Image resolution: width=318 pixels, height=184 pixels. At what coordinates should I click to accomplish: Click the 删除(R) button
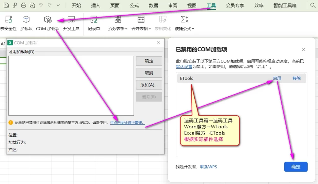(x=149, y=97)
